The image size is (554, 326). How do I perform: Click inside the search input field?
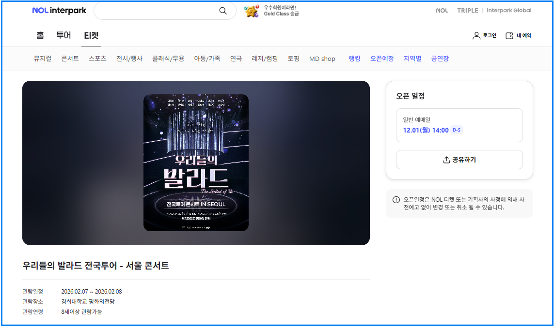coord(160,10)
